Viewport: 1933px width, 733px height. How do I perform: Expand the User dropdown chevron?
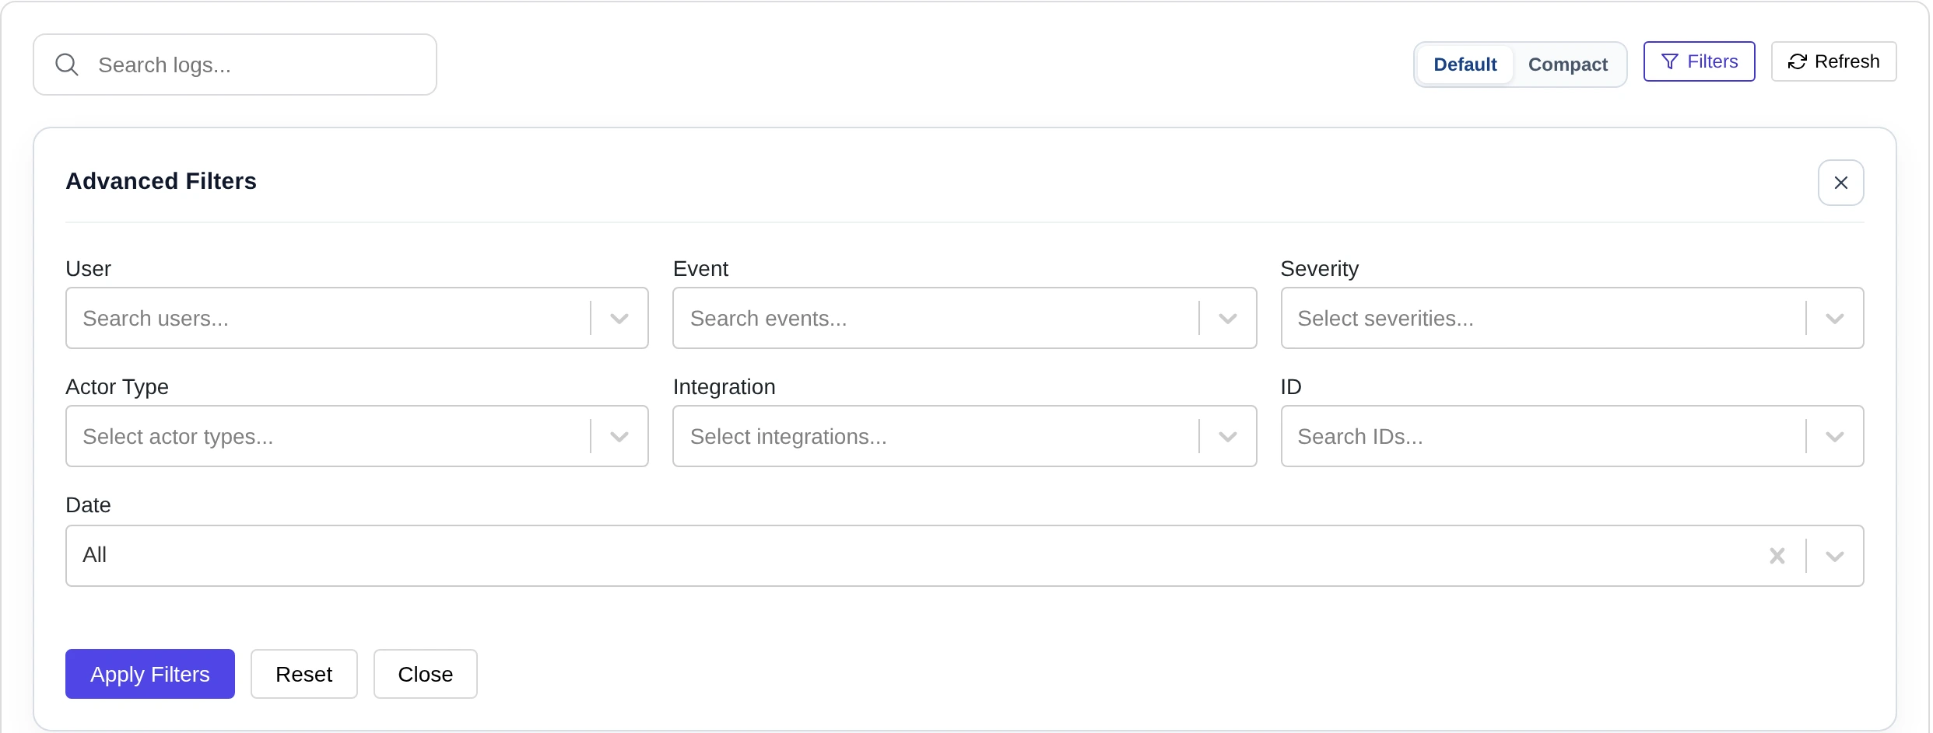point(619,319)
